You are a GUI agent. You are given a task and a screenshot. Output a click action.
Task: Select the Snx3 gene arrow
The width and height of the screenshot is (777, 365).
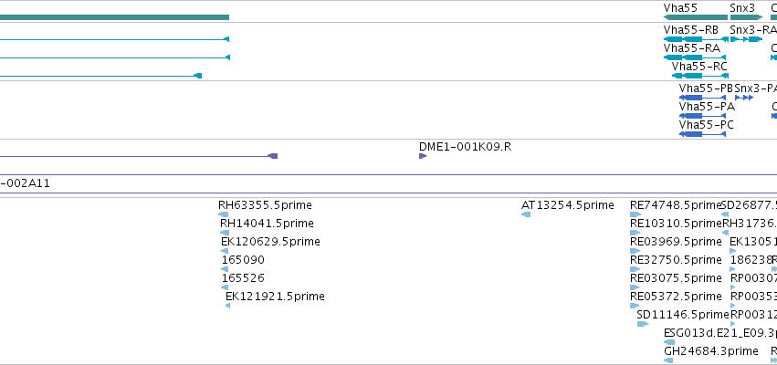coord(746,17)
